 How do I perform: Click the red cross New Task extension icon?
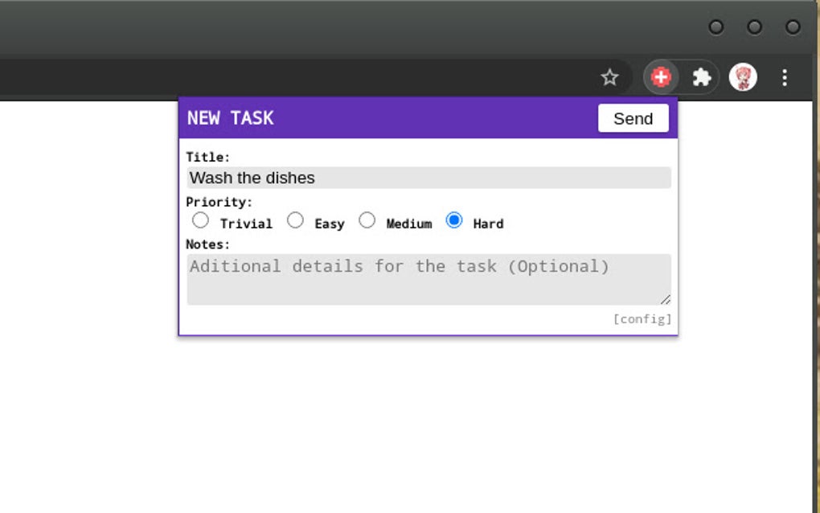[660, 77]
